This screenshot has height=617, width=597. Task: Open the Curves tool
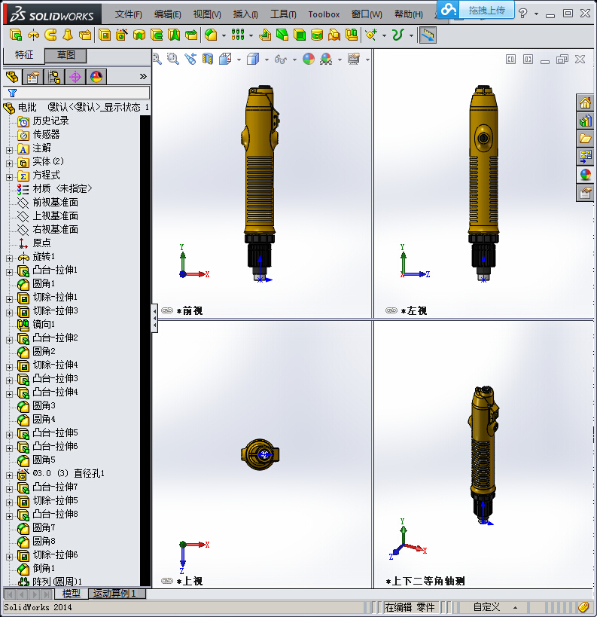click(398, 35)
